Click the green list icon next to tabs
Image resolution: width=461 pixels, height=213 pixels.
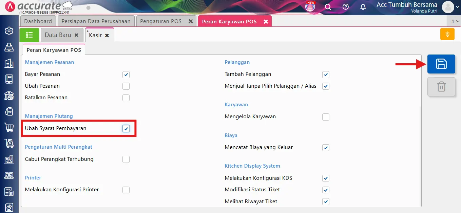pyautogui.click(x=29, y=34)
